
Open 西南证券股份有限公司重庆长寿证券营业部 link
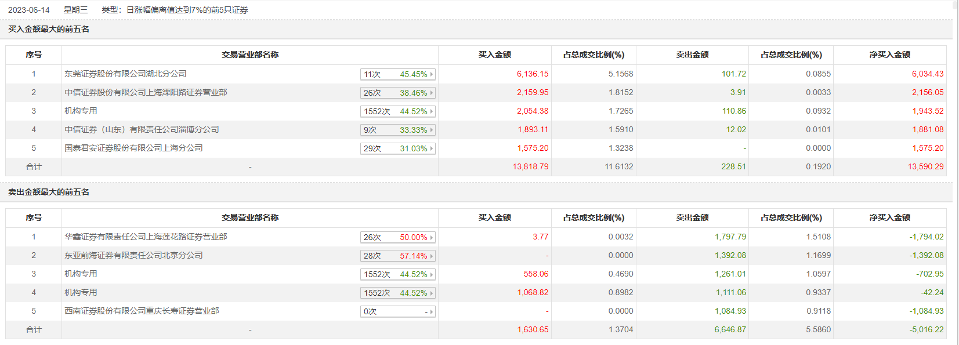142,311
